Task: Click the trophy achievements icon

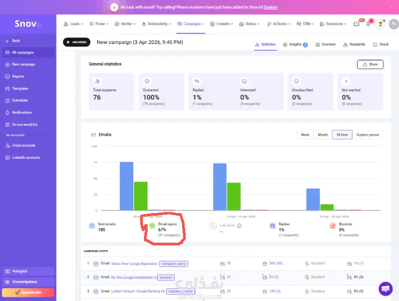Action: pos(380,24)
